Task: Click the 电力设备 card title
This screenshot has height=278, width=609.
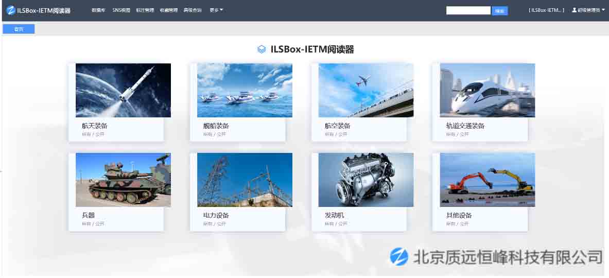Action: (x=216, y=216)
